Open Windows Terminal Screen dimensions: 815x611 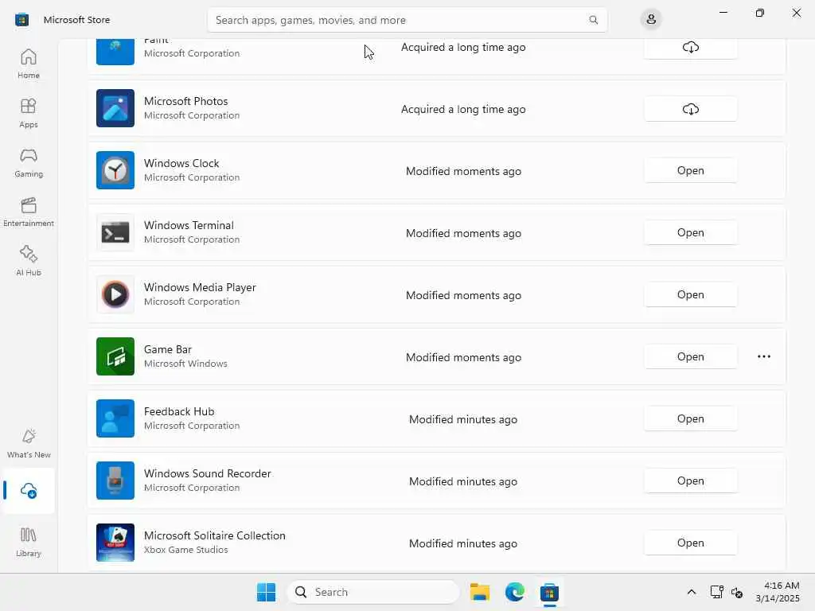click(x=690, y=233)
